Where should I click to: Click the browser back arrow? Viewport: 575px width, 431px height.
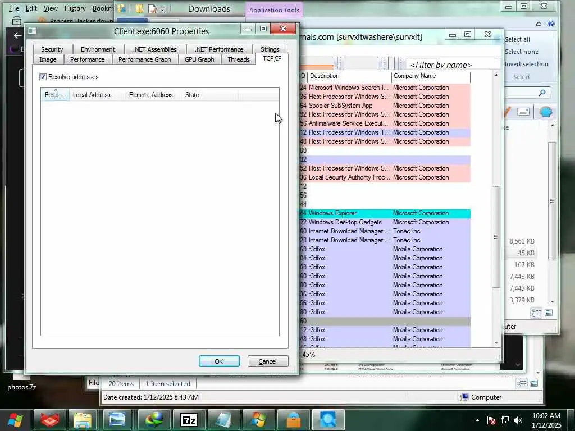pos(17,35)
